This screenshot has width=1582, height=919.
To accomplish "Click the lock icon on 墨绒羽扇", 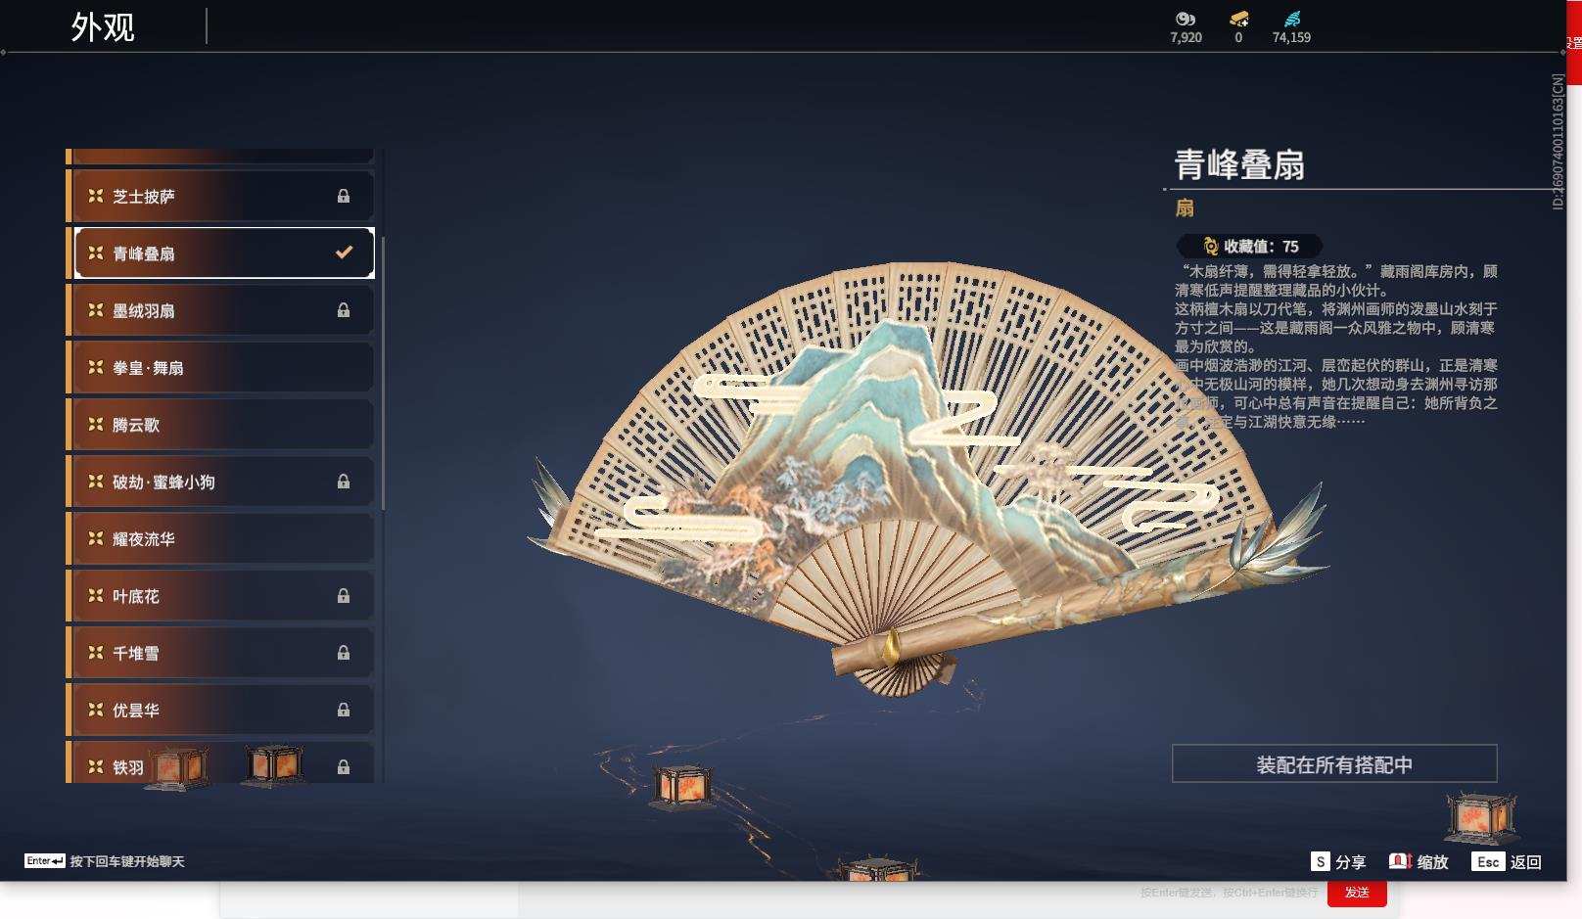I will coord(343,309).
